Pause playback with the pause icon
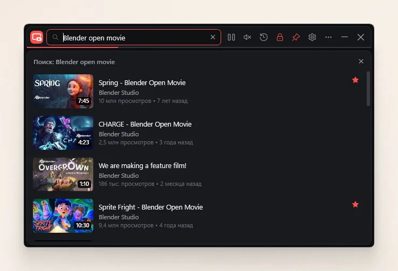Viewport: 398px width, 271px height. point(231,37)
